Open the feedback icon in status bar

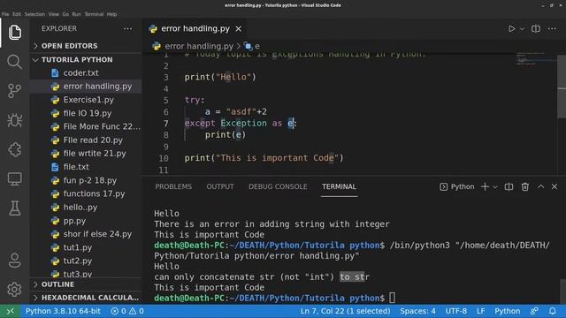point(534,311)
